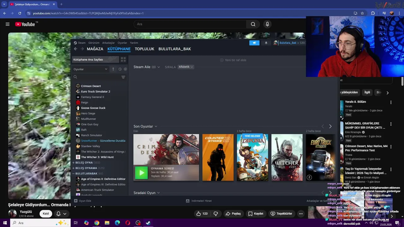Click YouTube search magnifier button
This screenshot has width=404, height=227.
[253, 24]
